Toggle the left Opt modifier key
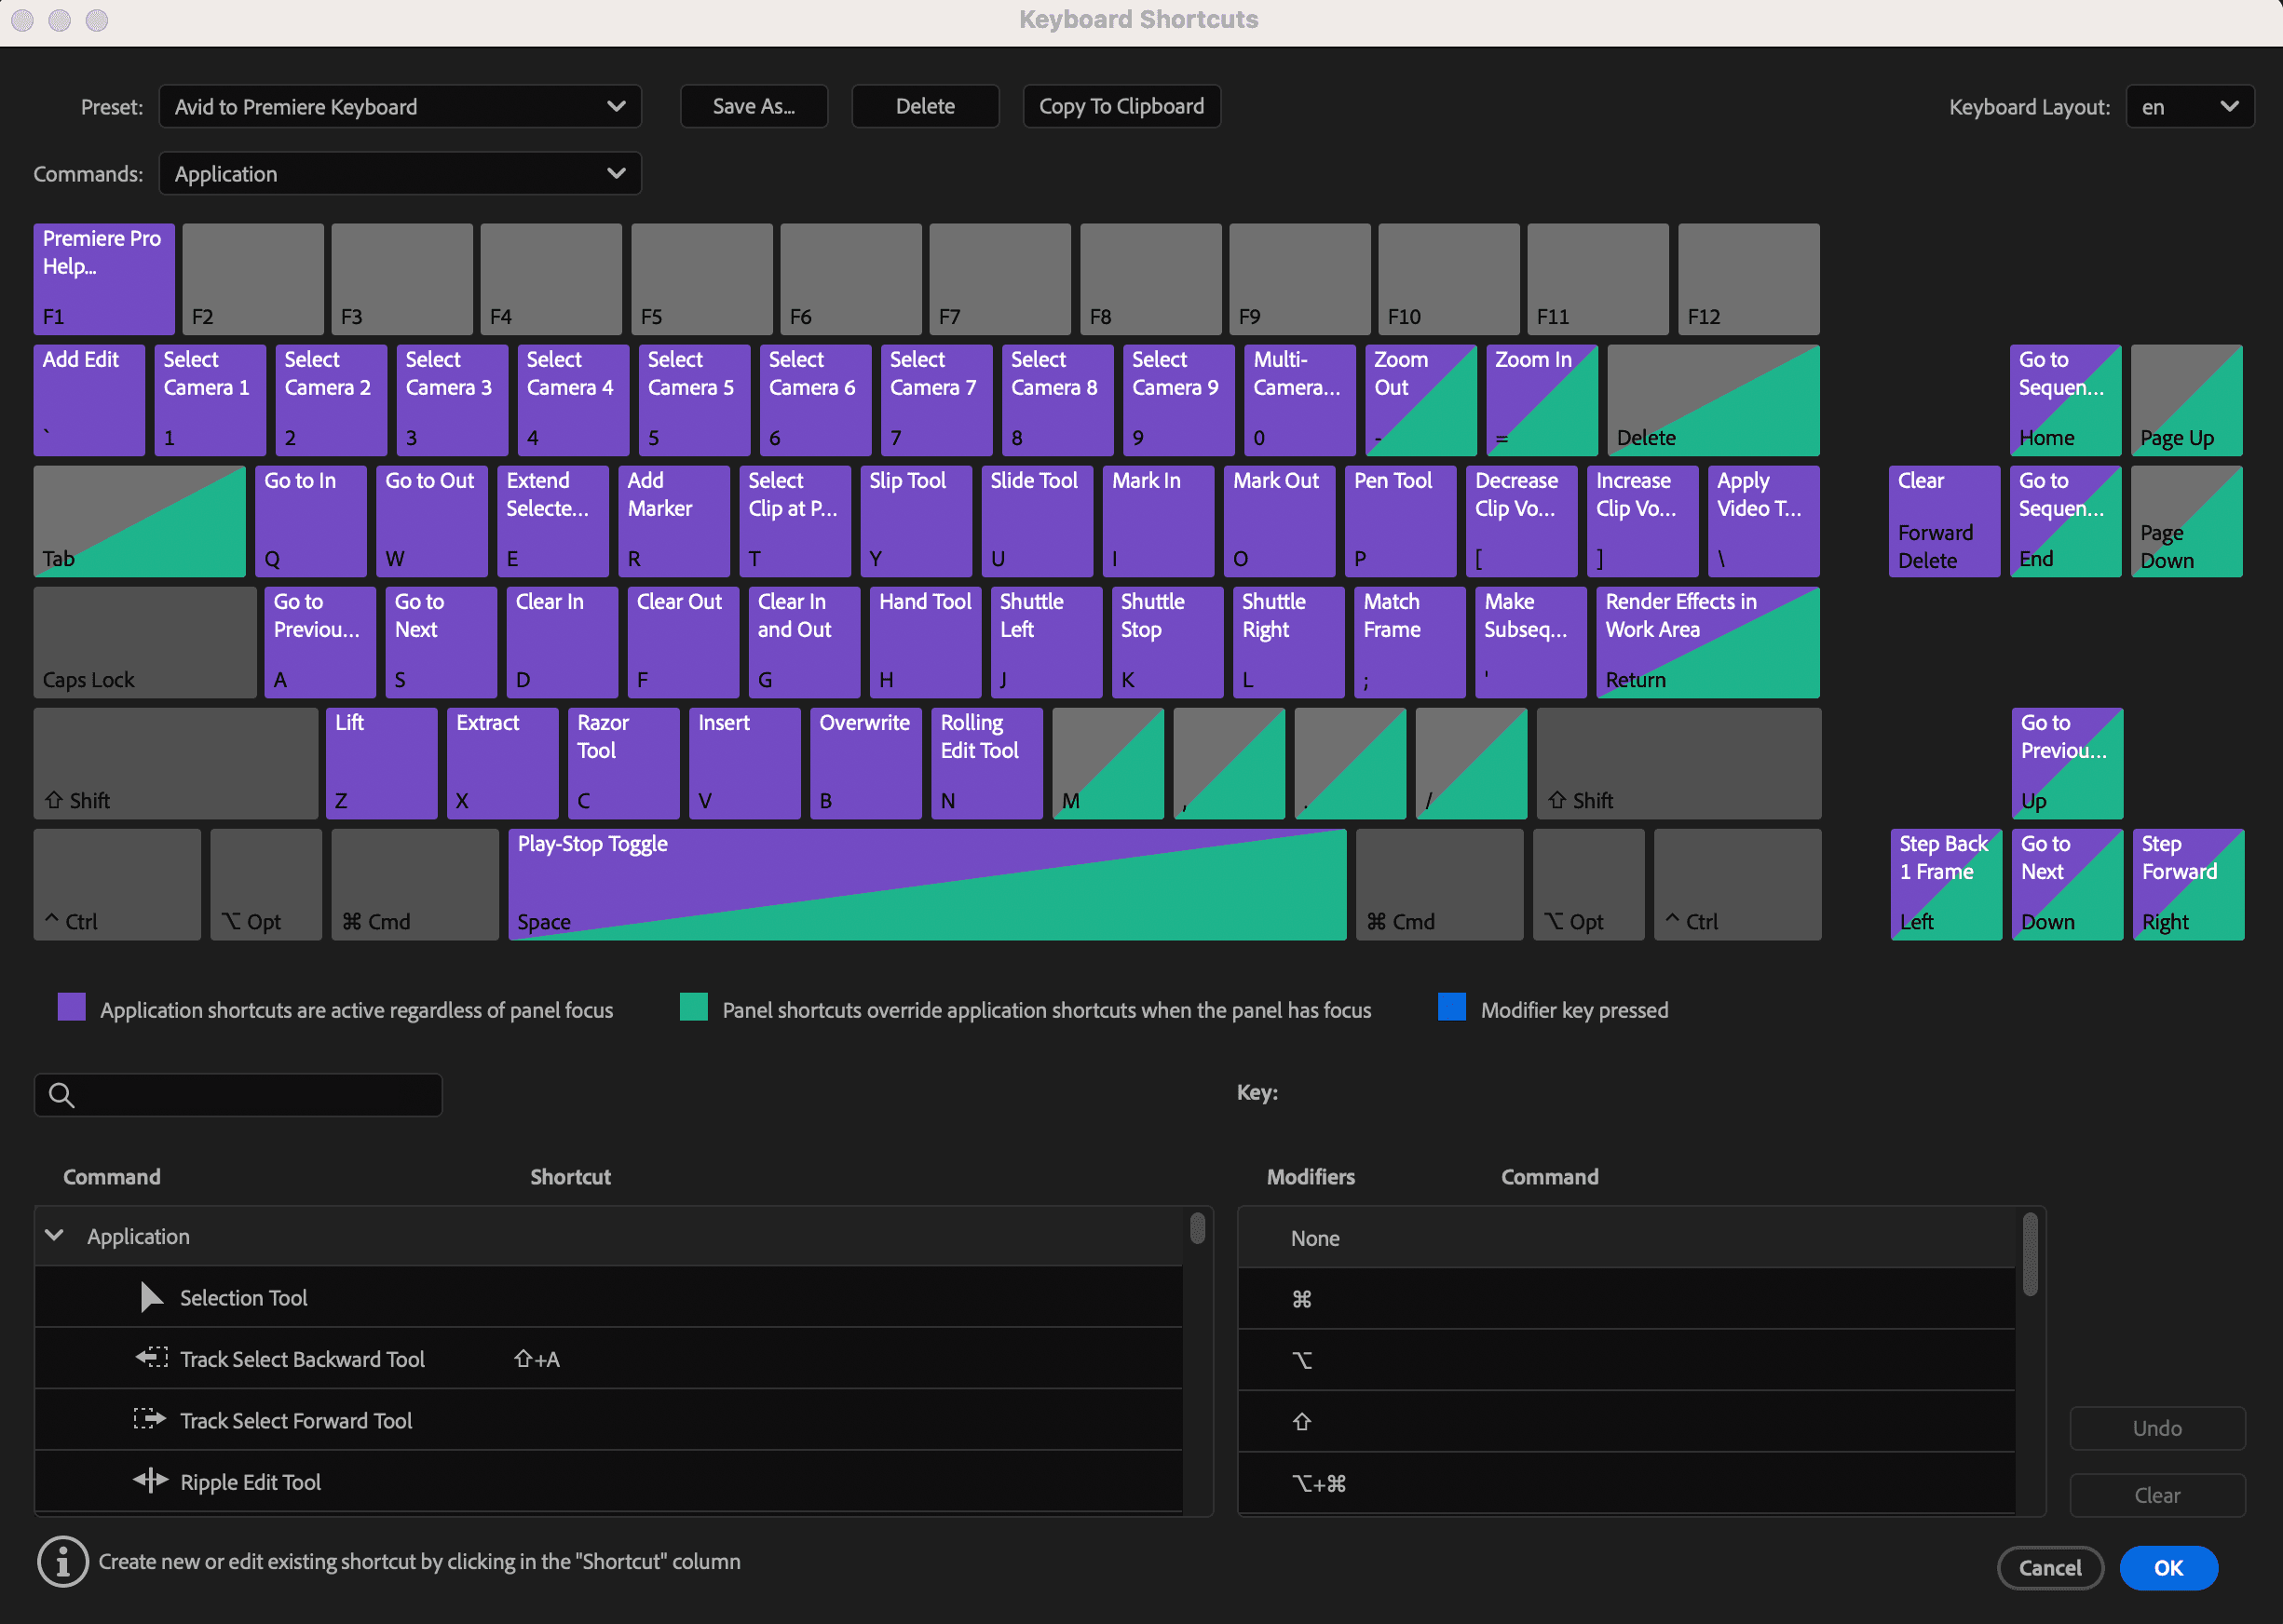This screenshot has width=2283, height=1624. (x=265, y=884)
